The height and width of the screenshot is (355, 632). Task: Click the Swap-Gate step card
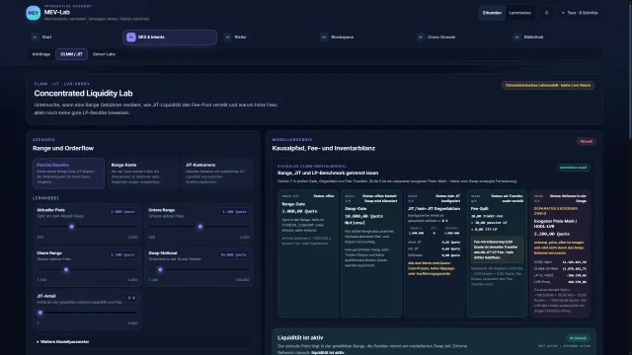click(371, 253)
